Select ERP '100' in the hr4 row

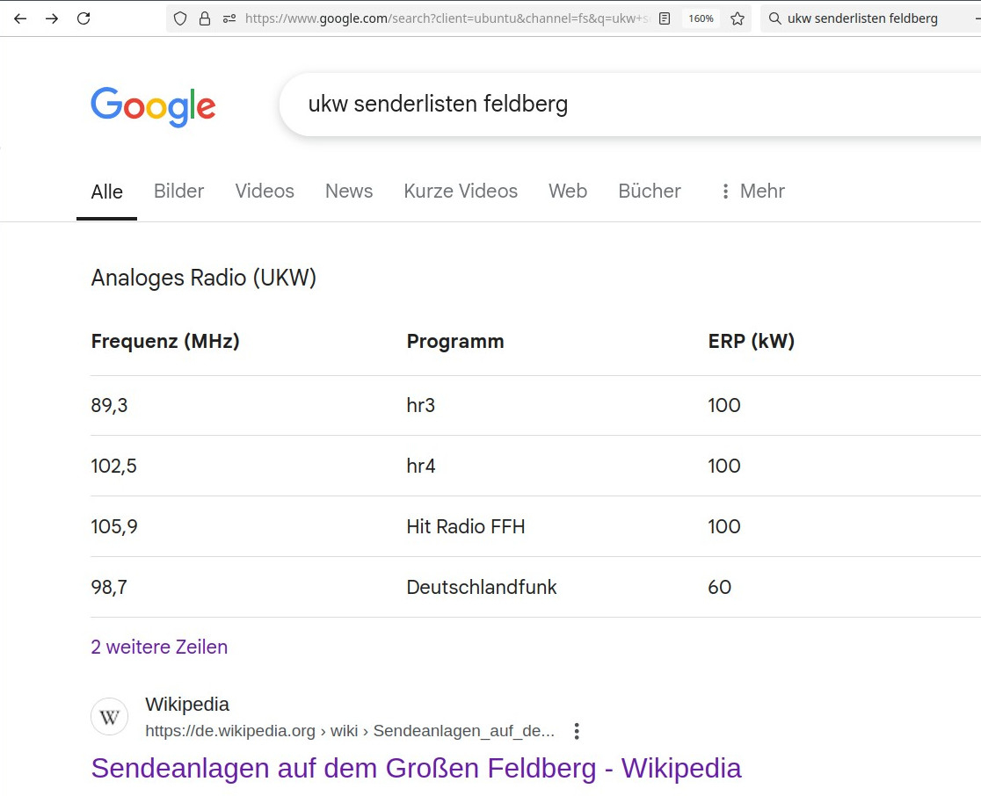724,466
